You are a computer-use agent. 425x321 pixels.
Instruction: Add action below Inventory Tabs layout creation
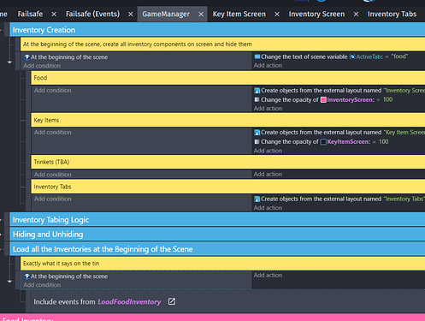point(268,207)
